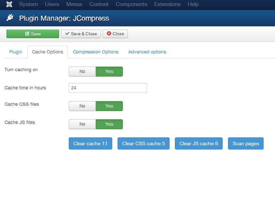Open the Components menu
Image resolution: width=275 pixels, height=210 pixels.
click(x=131, y=4)
